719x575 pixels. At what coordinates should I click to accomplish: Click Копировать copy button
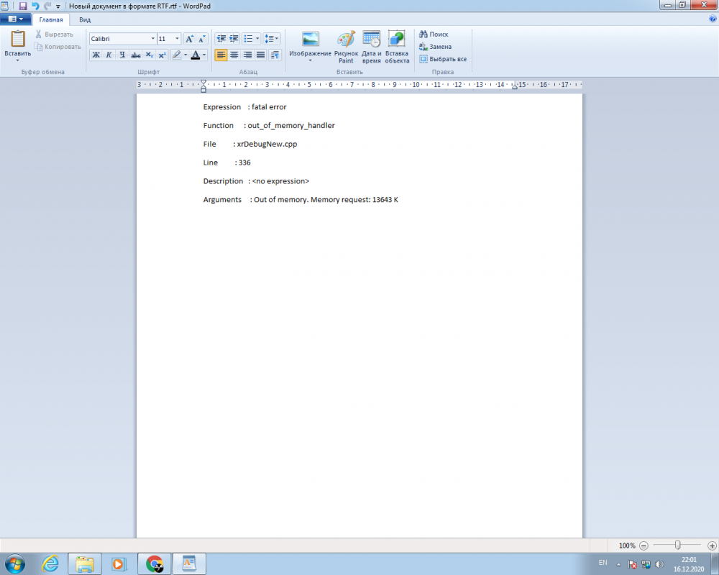[58, 47]
